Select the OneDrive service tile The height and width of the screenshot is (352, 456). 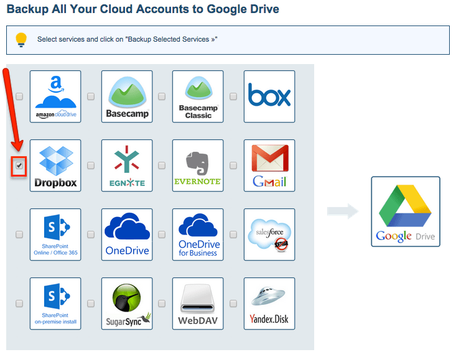(127, 234)
